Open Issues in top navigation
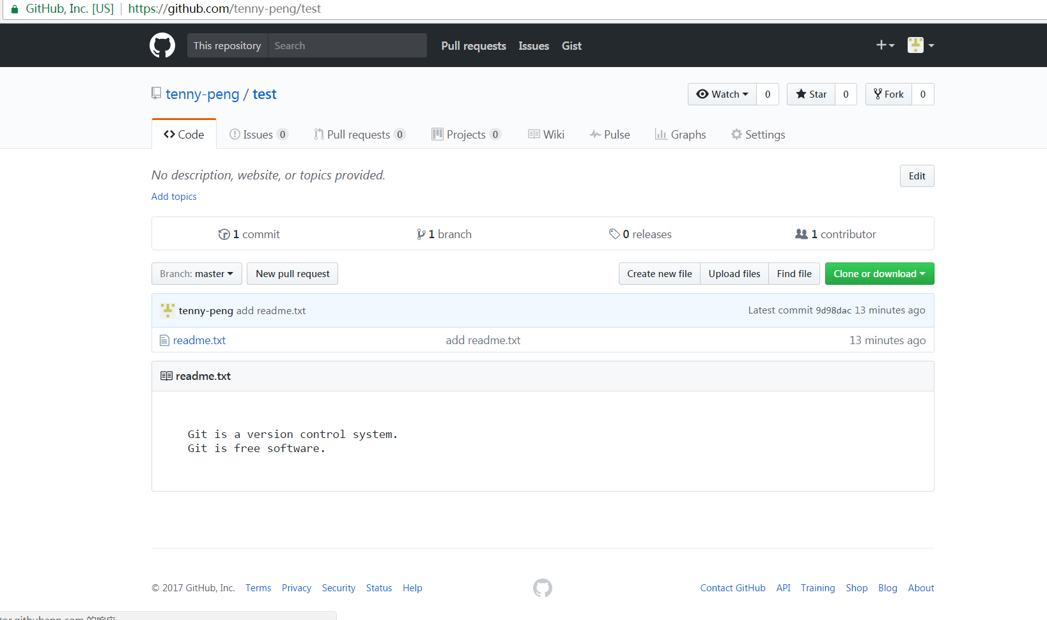 point(534,46)
